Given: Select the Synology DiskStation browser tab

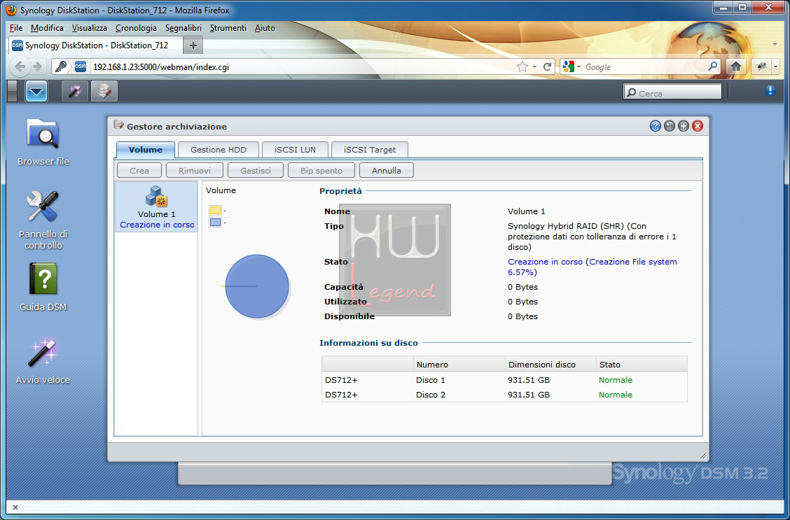Looking at the screenshot, I should (96, 45).
